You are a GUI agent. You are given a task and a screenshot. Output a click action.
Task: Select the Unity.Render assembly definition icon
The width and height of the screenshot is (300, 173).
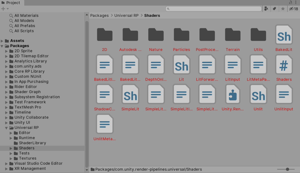point(233,94)
